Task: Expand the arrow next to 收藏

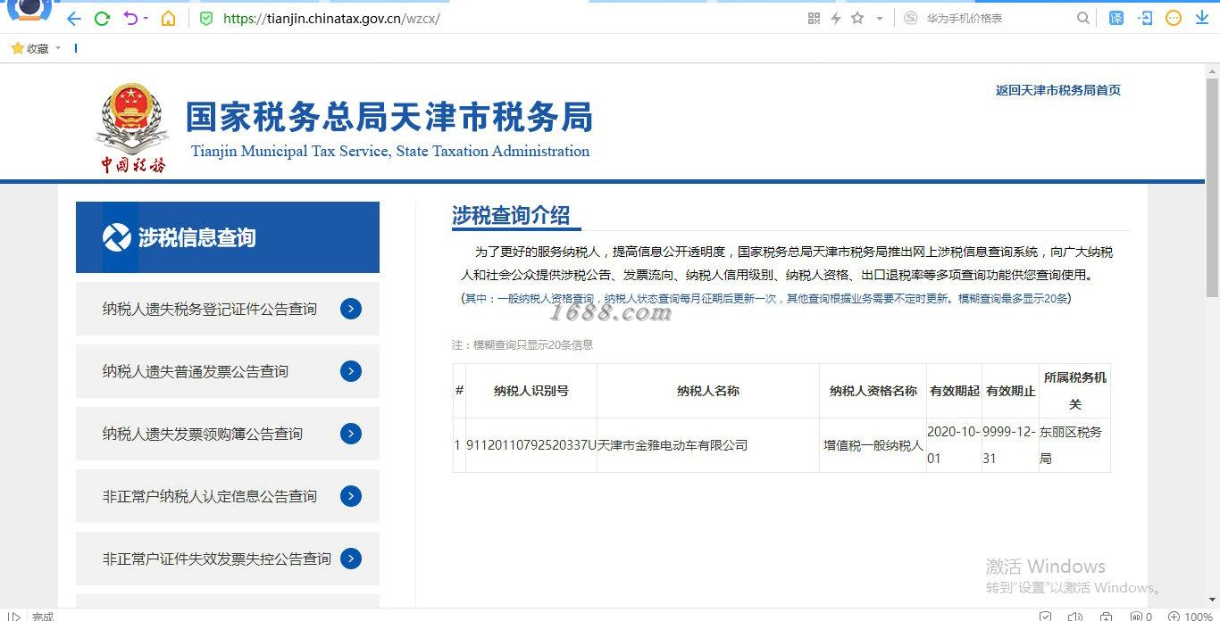Action: [x=58, y=48]
